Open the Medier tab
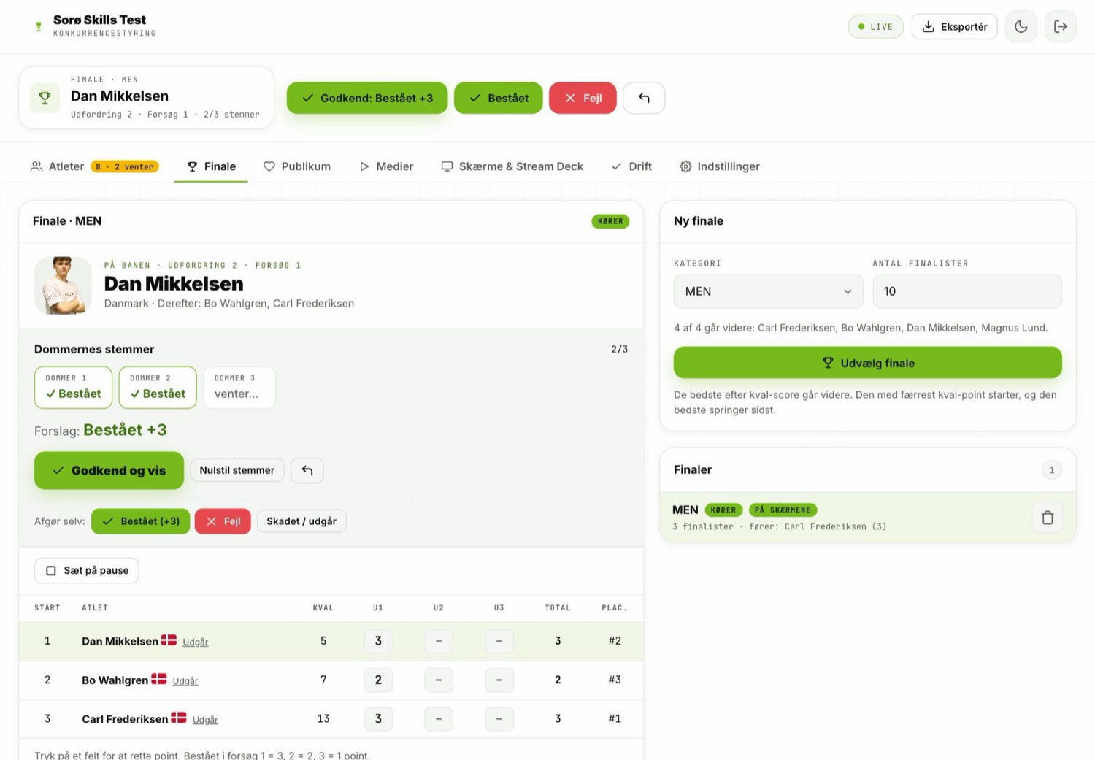Image resolution: width=1095 pixels, height=760 pixels. 386,166
